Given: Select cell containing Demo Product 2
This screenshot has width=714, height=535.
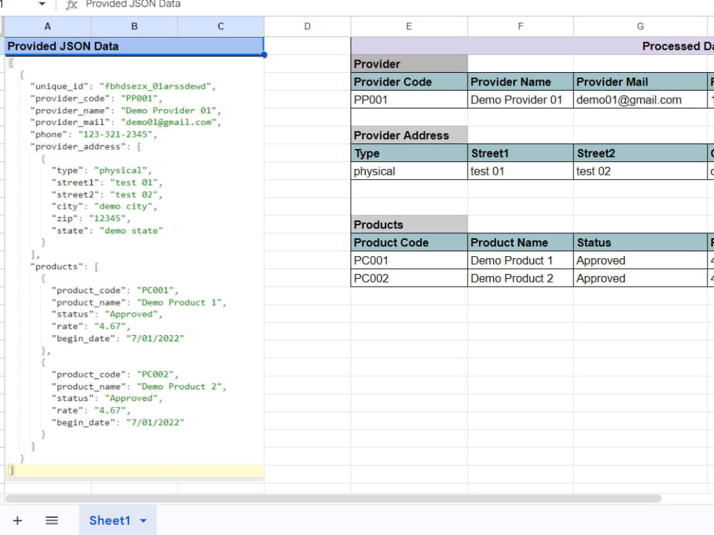Looking at the screenshot, I should [521, 278].
